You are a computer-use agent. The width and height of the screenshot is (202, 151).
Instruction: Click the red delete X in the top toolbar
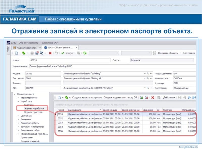coord(50,53)
